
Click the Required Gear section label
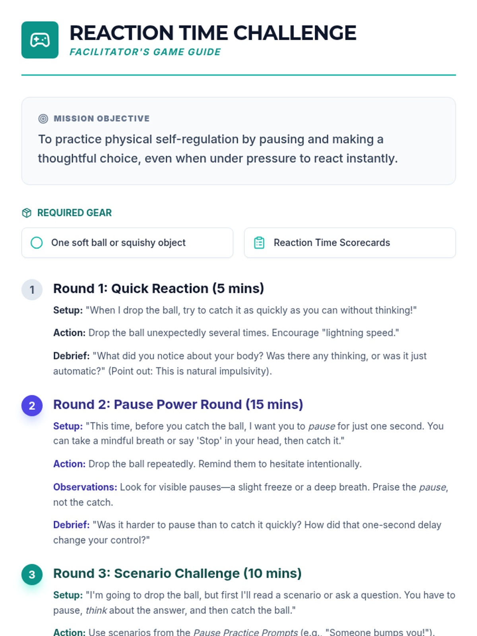tap(74, 213)
